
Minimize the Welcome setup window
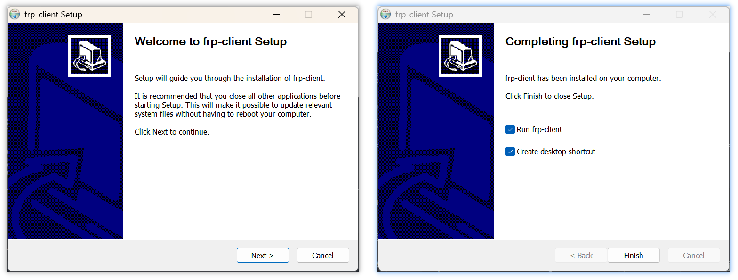(277, 15)
